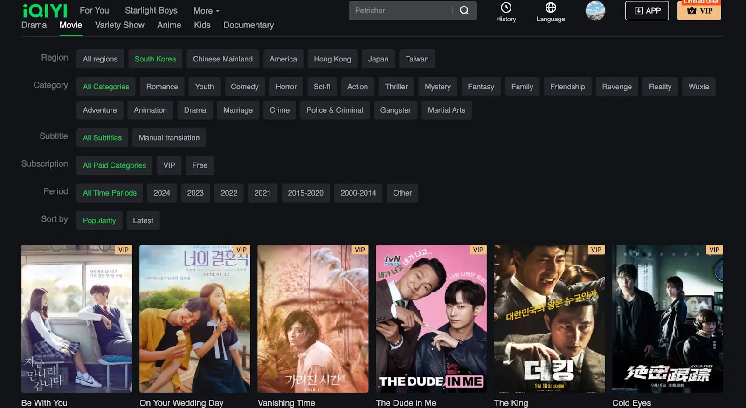The width and height of the screenshot is (746, 408).
Task: Open the Cold Eyes poster
Action: (x=668, y=319)
